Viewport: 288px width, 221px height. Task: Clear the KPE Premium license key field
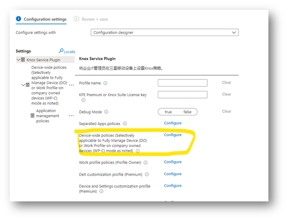coord(226,94)
